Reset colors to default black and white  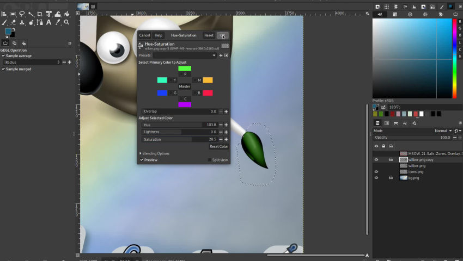pyautogui.click(x=7, y=36)
